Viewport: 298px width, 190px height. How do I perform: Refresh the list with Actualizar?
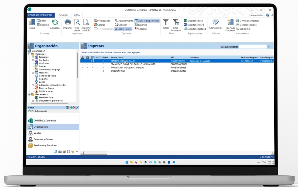[55, 24]
